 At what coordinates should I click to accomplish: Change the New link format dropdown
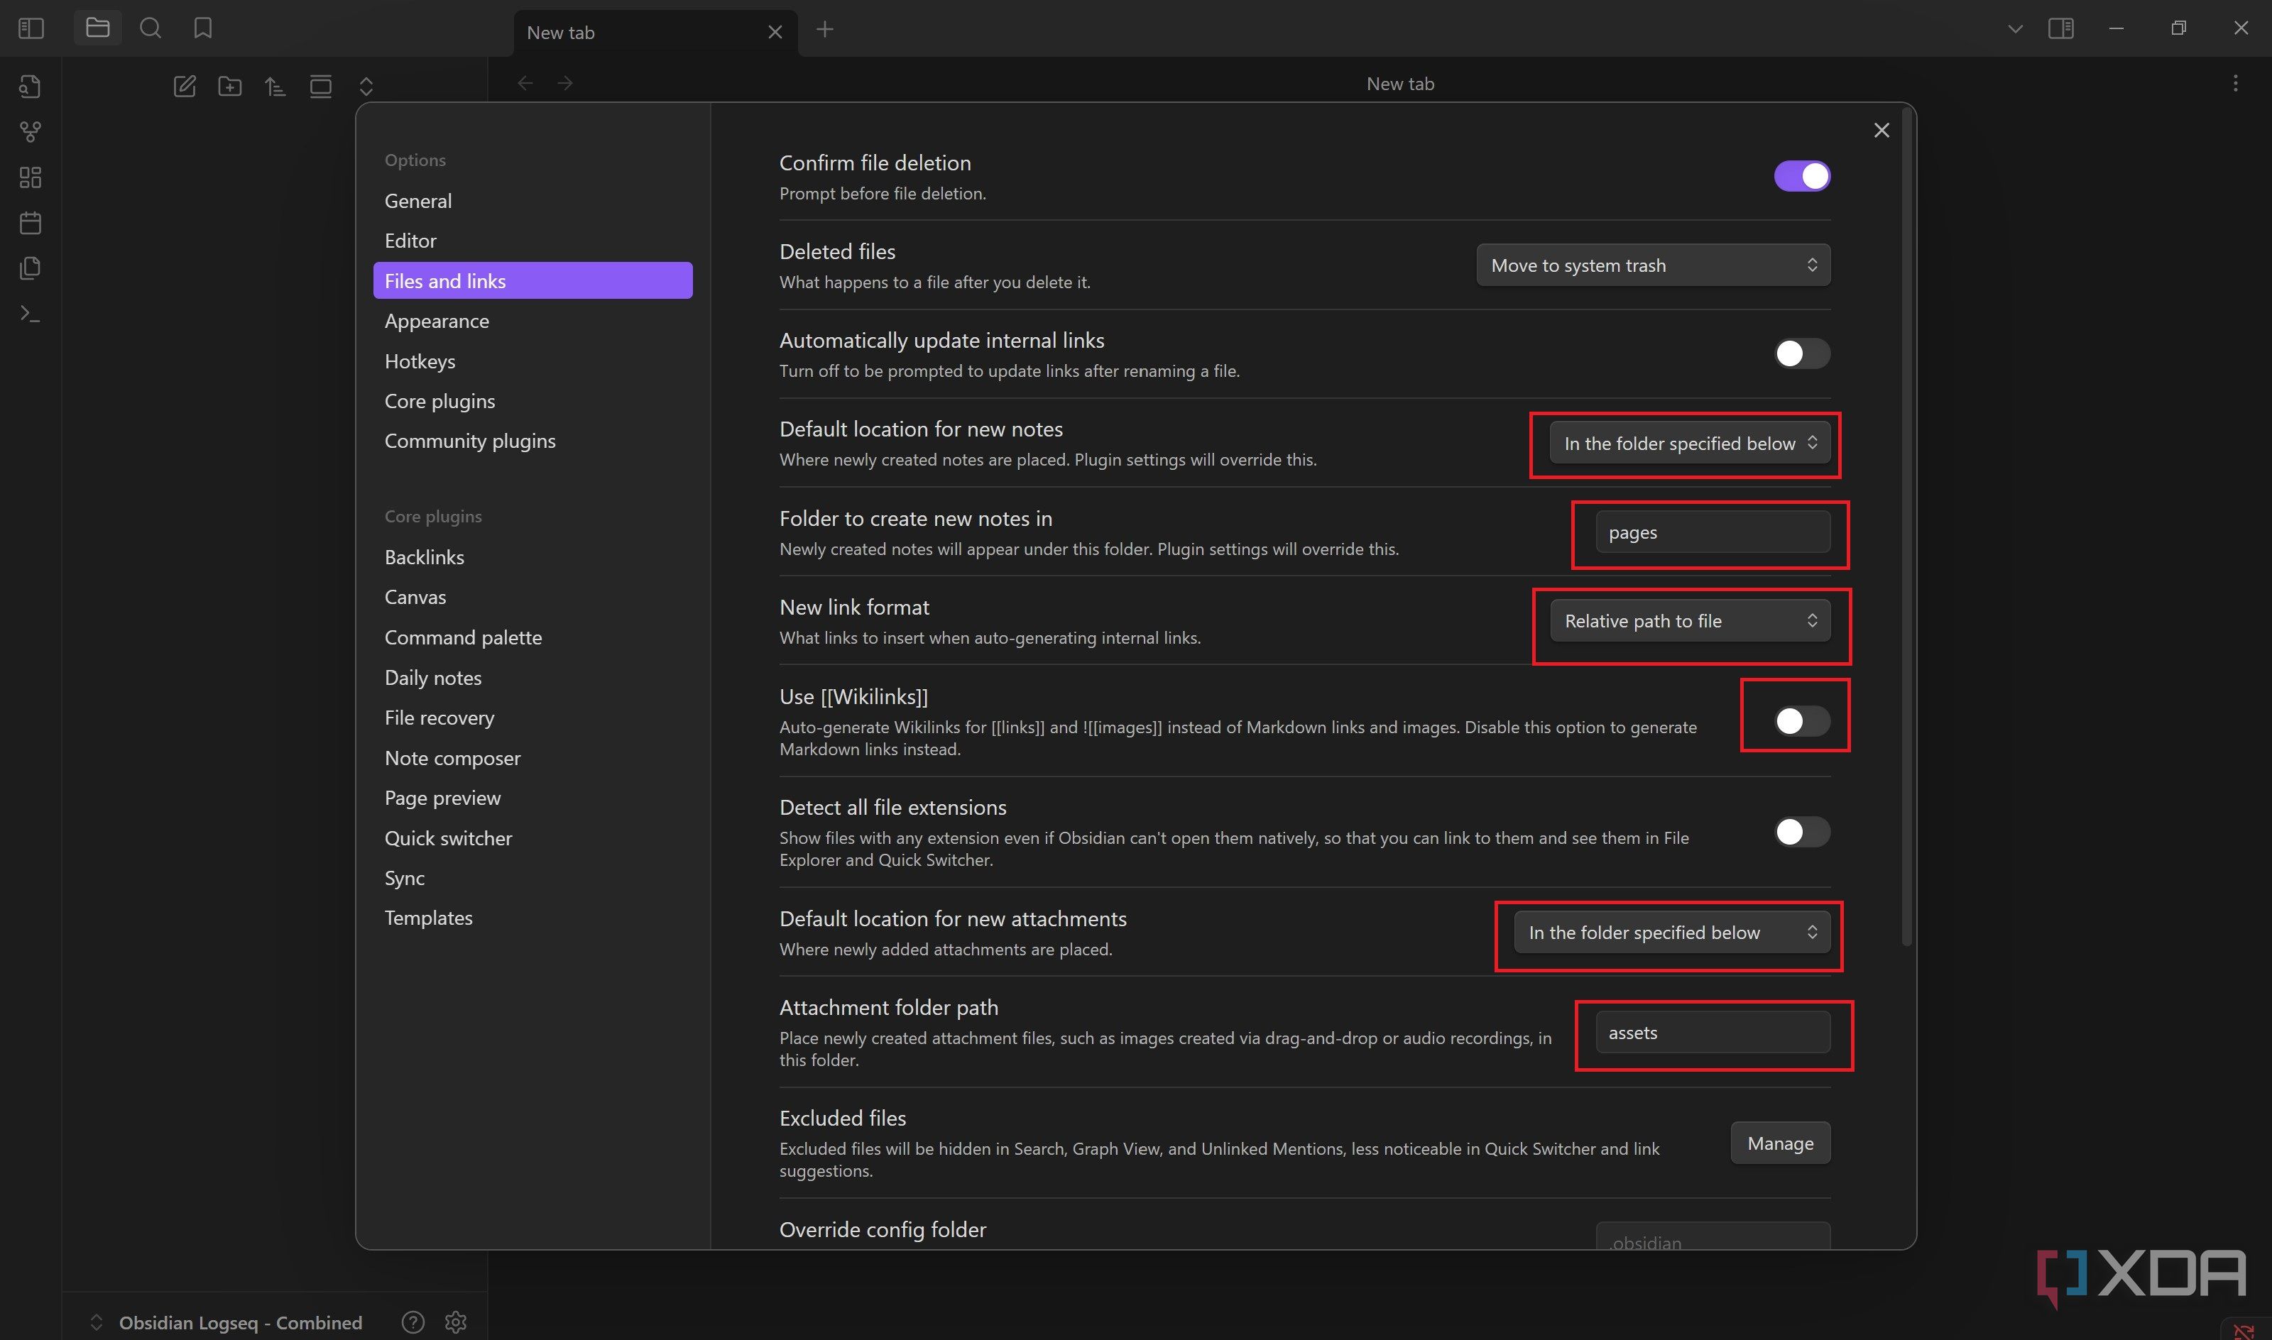[1690, 621]
